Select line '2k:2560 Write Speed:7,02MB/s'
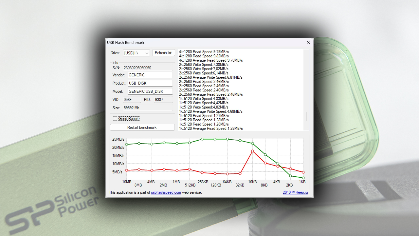Viewport: 419px width, 236px height. click(x=204, y=69)
